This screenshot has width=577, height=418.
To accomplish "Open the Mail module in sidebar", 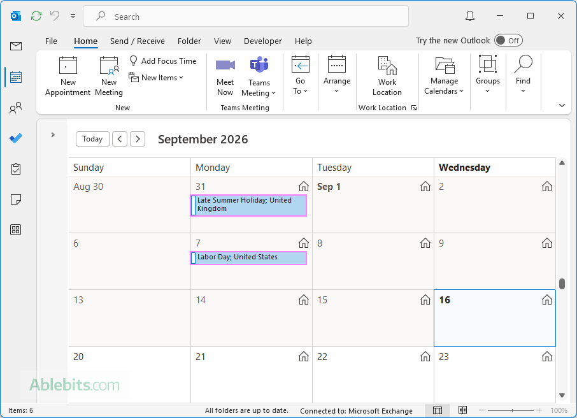I will [x=16, y=47].
